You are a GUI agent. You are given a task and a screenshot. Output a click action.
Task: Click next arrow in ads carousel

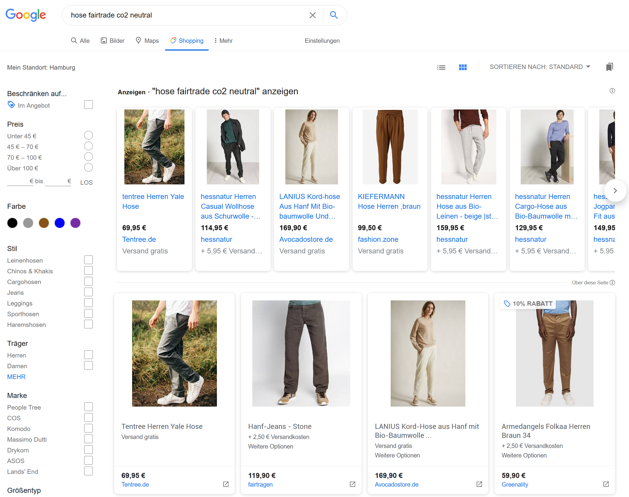click(x=615, y=191)
